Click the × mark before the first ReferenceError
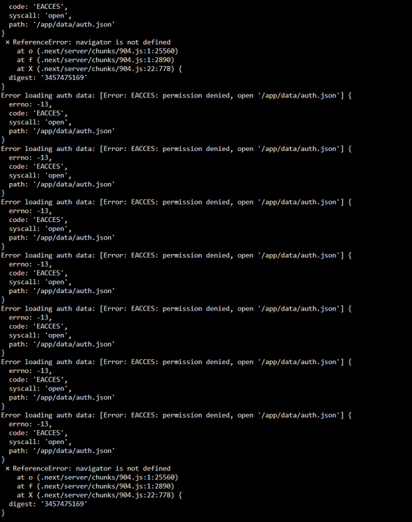The image size is (412, 522). coord(8,42)
